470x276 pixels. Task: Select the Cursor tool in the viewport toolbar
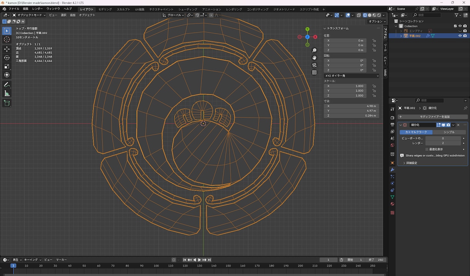pyautogui.click(x=7, y=39)
